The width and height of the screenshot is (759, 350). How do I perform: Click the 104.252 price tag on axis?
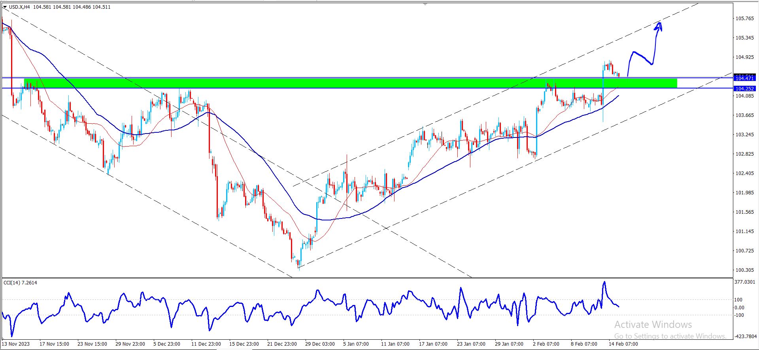tap(745, 89)
